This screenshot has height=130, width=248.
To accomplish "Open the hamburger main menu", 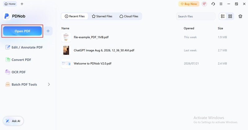I will [x=221, y=4].
